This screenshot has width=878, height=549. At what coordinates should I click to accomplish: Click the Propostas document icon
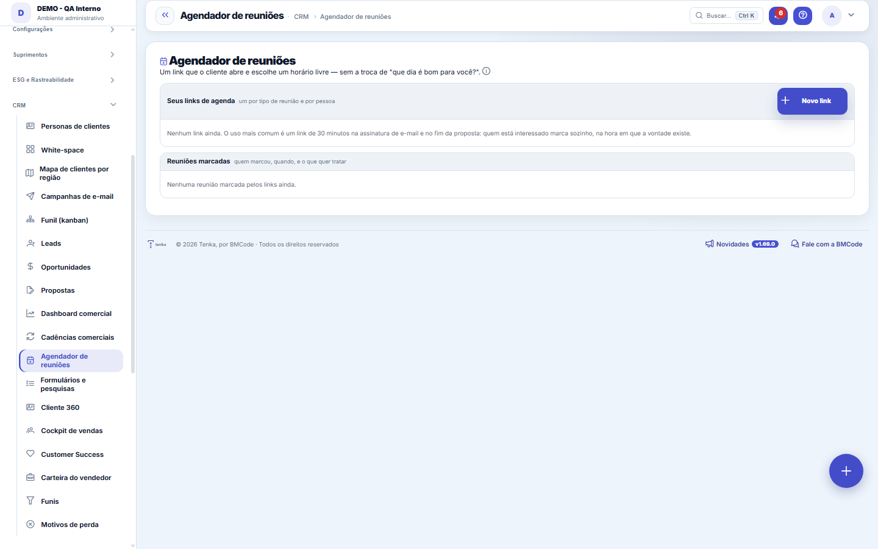tap(30, 290)
